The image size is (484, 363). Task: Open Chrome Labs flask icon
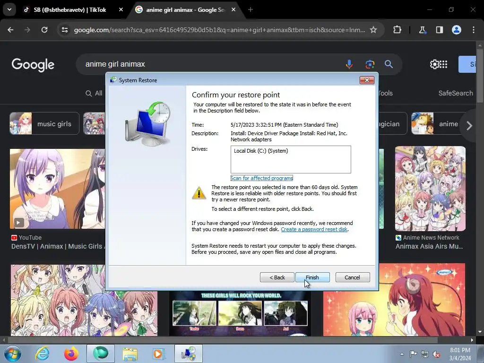pos(422,30)
